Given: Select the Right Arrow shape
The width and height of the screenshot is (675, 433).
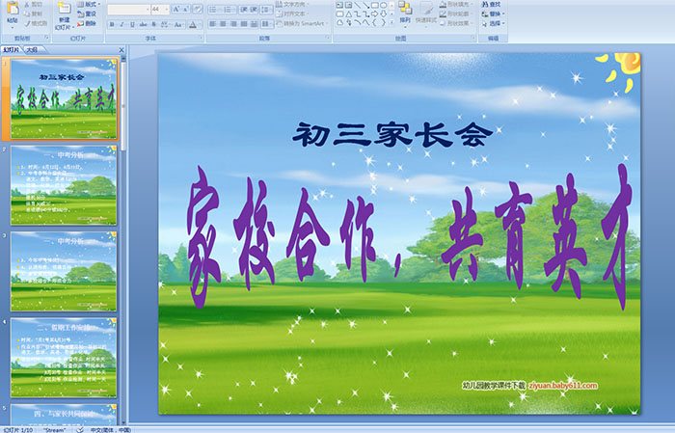Looking at the screenshot, I should pyautogui.click(x=374, y=14).
